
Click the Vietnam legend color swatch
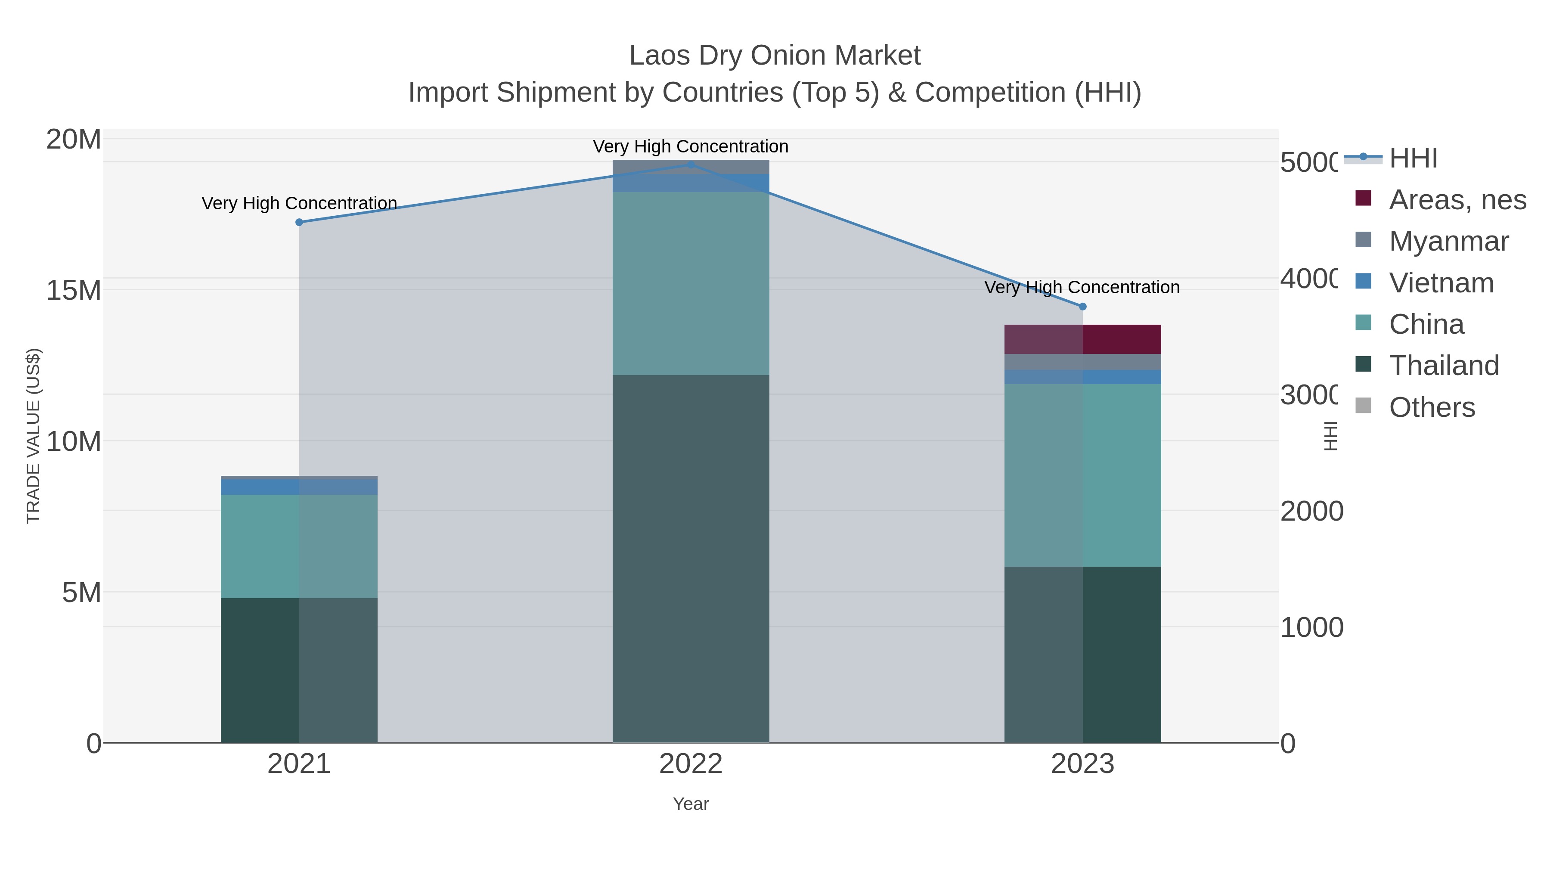tap(1363, 281)
